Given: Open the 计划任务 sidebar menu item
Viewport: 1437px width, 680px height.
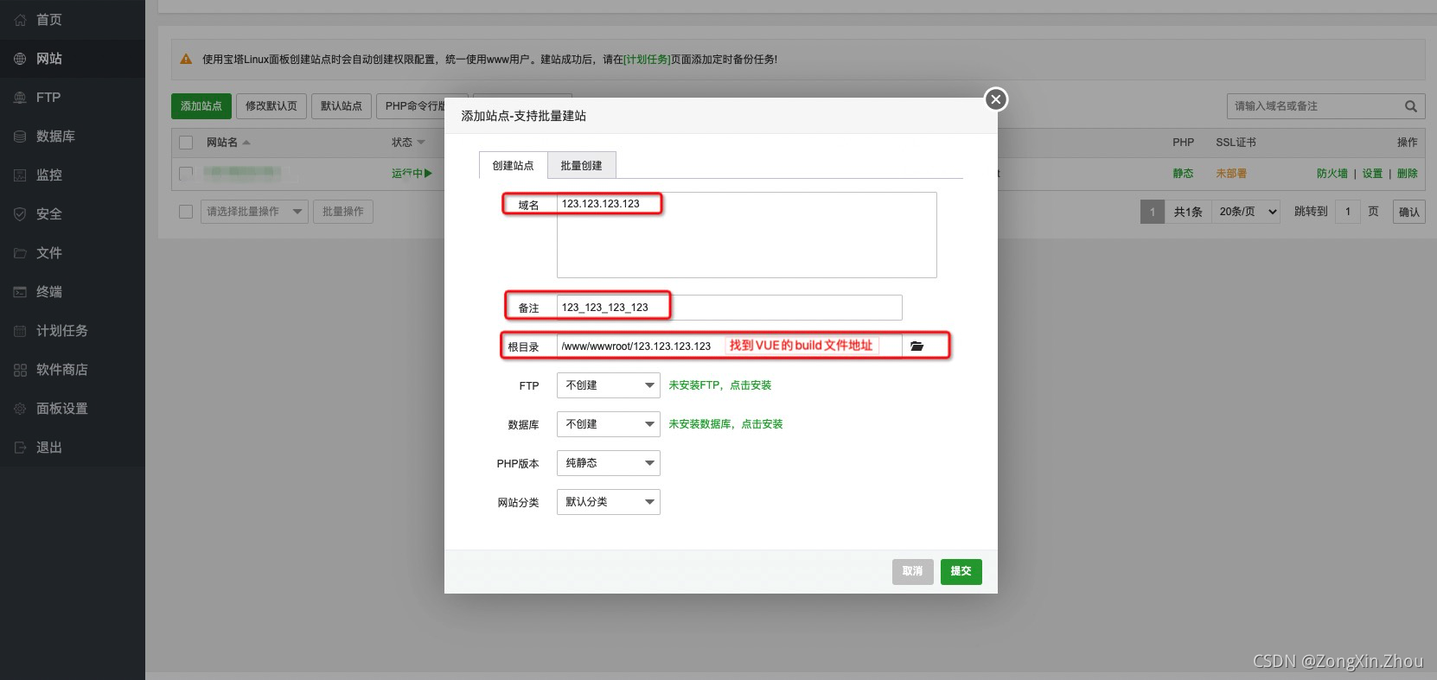Looking at the screenshot, I should (x=73, y=331).
